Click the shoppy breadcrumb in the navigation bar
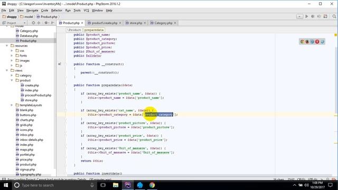This screenshot has width=338, height=190. click(10, 16)
